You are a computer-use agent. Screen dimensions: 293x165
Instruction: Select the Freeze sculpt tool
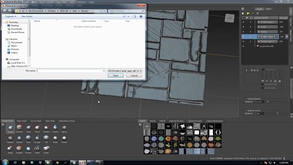click(x=28, y=149)
